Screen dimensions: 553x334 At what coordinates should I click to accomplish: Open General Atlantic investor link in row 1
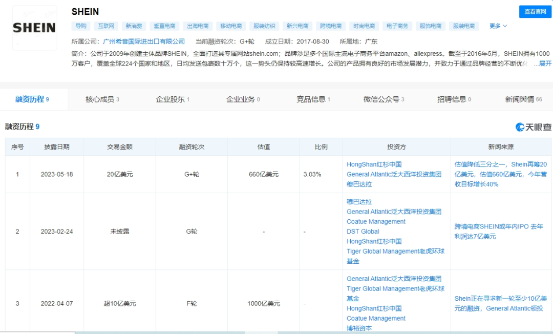[x=394, y=174]
